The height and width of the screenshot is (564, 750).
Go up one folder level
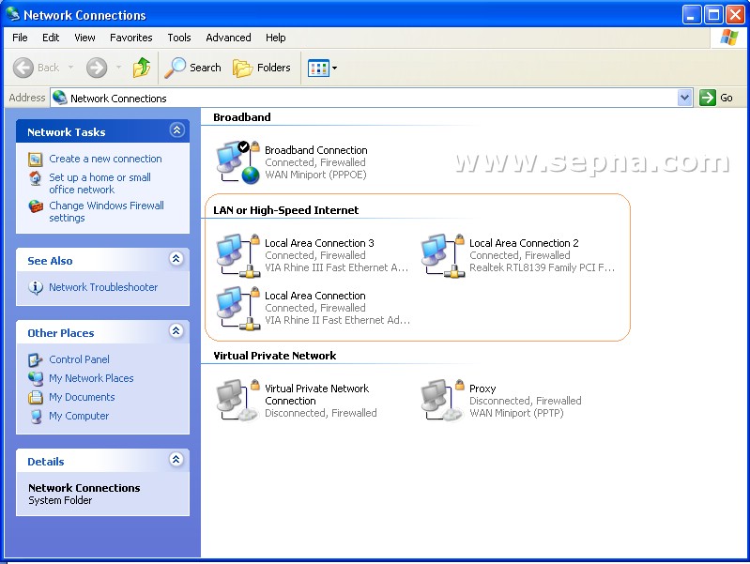[x=142, y=68]
